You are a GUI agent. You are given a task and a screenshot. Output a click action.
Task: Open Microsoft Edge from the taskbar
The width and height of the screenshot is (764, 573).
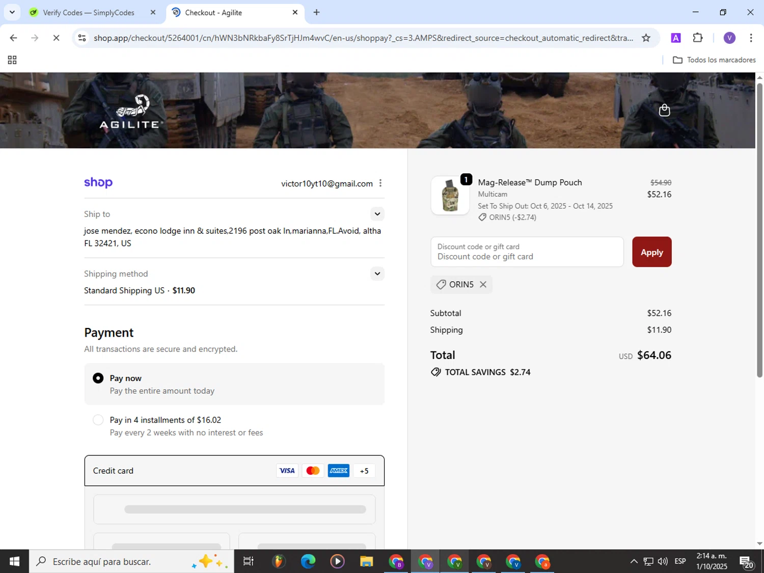click(x=308, y=561)
